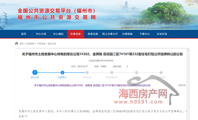Click the 全国公共资源交易平台（福州市）banner text

(x=56, y=11)
